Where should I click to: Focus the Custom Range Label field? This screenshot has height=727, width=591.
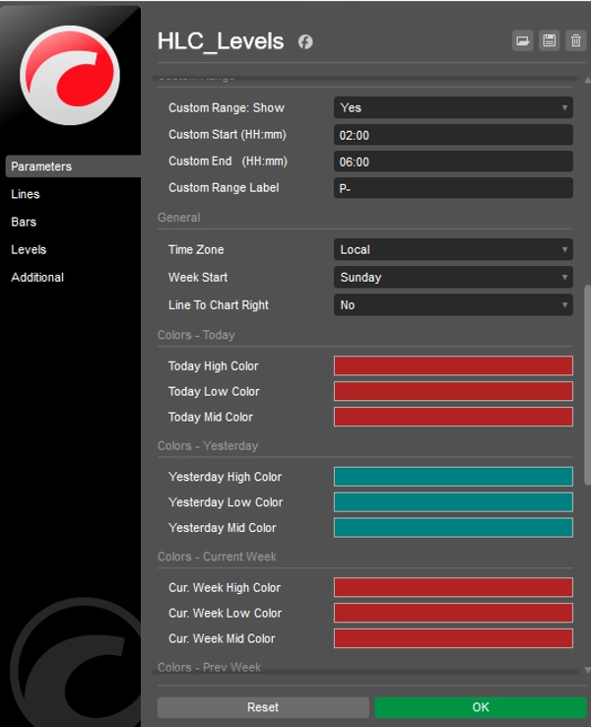(453, 188)
